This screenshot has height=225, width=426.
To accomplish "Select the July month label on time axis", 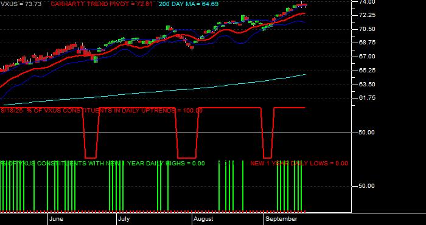I will pos(124,219).
